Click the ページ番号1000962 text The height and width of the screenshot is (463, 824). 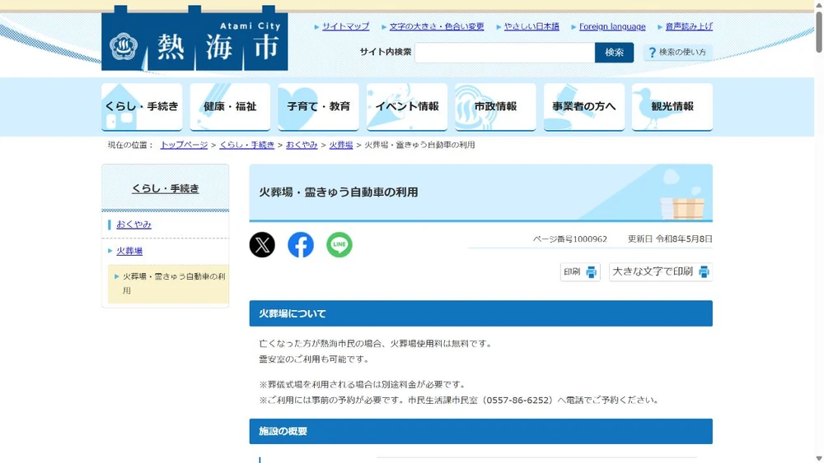tap(569, 239)
